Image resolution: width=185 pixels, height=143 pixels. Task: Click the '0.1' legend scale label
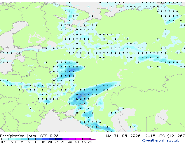coord(3,142)
